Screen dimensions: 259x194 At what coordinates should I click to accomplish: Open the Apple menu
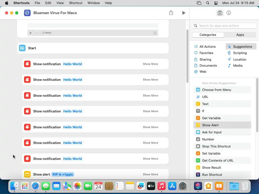click(7, 3)
